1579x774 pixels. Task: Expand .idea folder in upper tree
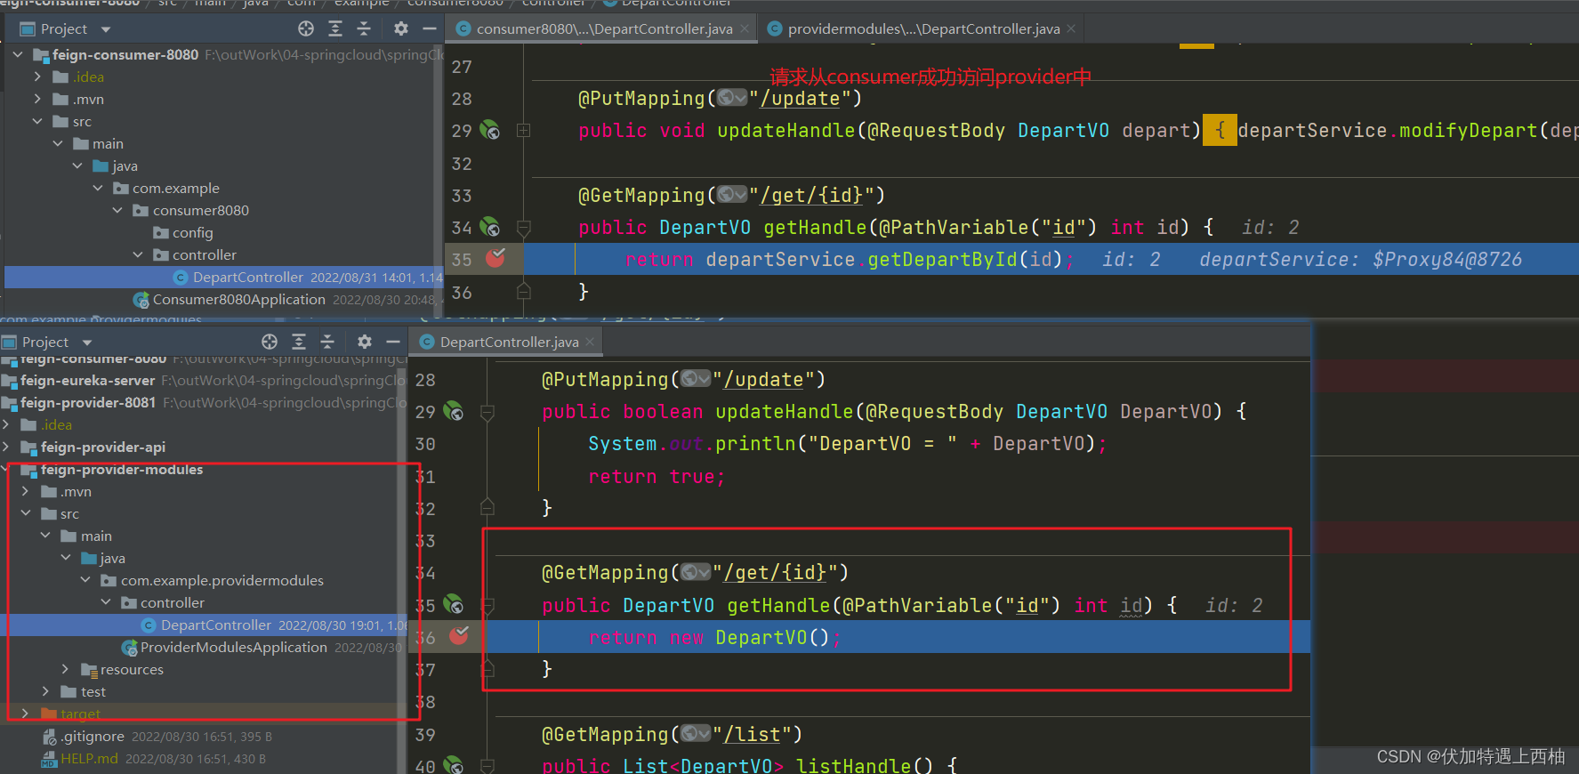point(37,77)
